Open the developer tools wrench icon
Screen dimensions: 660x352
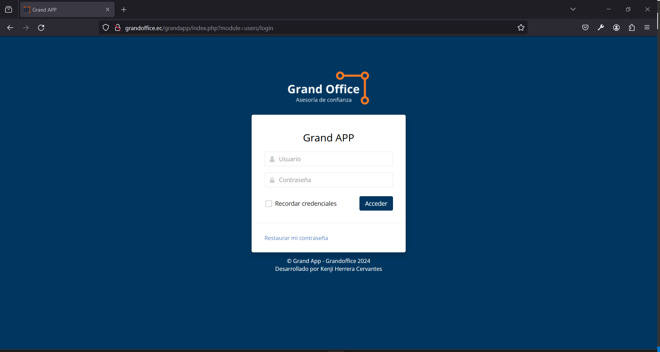601,28
